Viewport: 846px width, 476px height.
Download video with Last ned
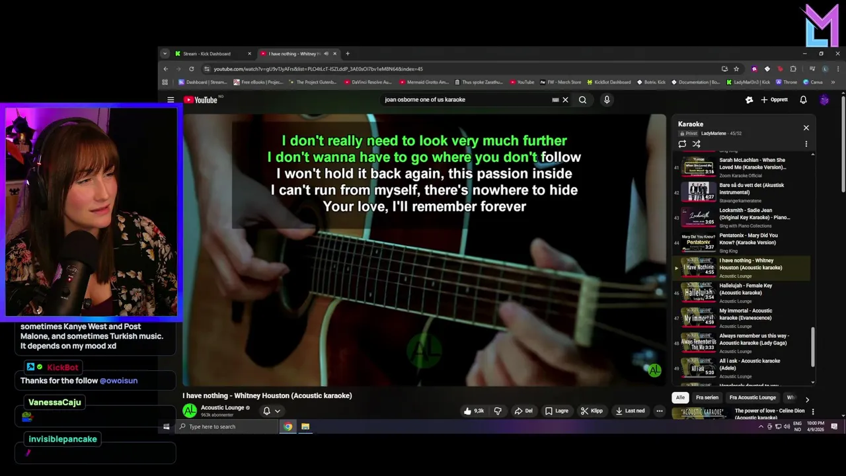[630, 411]
